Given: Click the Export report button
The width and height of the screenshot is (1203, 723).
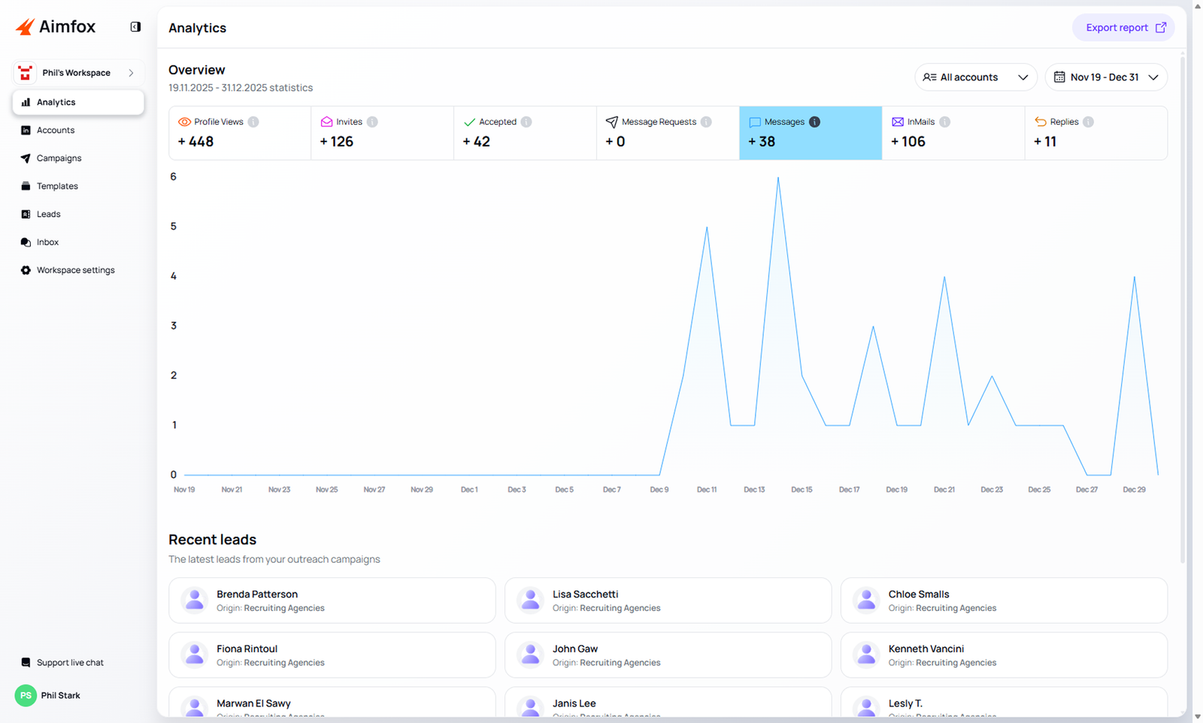Looking at the screenshot, I should pyautogui.click(x=1123, y=28).
